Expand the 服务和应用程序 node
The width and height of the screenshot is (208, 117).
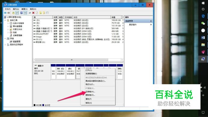5,45
